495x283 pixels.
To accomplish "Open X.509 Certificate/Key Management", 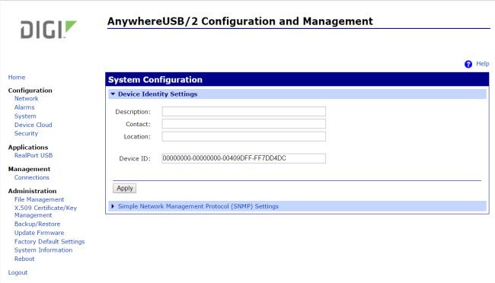I will pyautogui.click(x=46, y=211).
